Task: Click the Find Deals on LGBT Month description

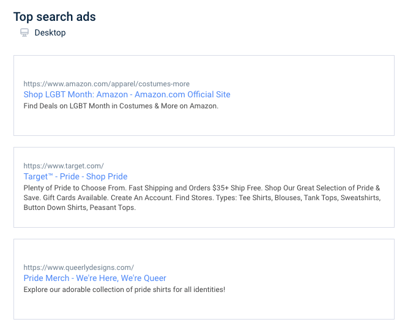Action: pos(121,106)
